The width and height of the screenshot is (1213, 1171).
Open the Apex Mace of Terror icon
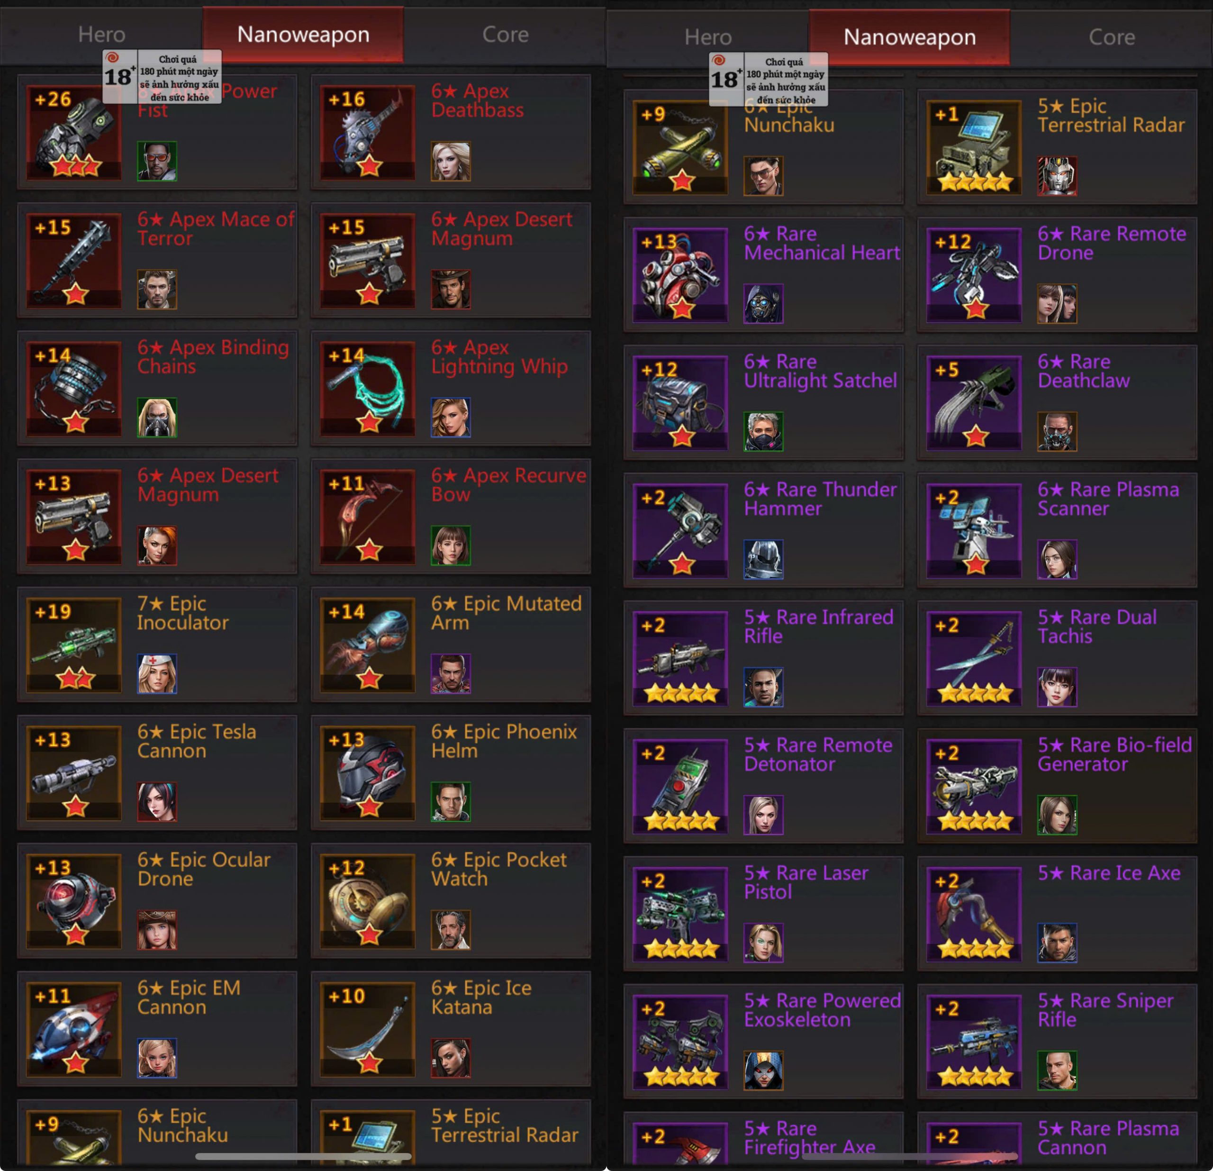[73, 261]
